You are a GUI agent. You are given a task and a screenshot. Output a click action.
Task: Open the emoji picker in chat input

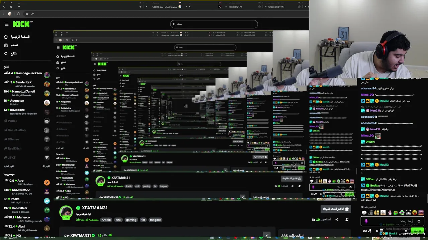419,221
